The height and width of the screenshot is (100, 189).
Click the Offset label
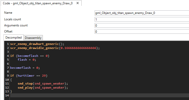8,31
